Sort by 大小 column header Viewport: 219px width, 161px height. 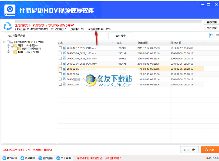126,43
